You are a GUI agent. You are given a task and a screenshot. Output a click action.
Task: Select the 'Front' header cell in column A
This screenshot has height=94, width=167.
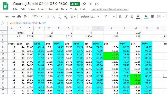(x=12, y=44)
